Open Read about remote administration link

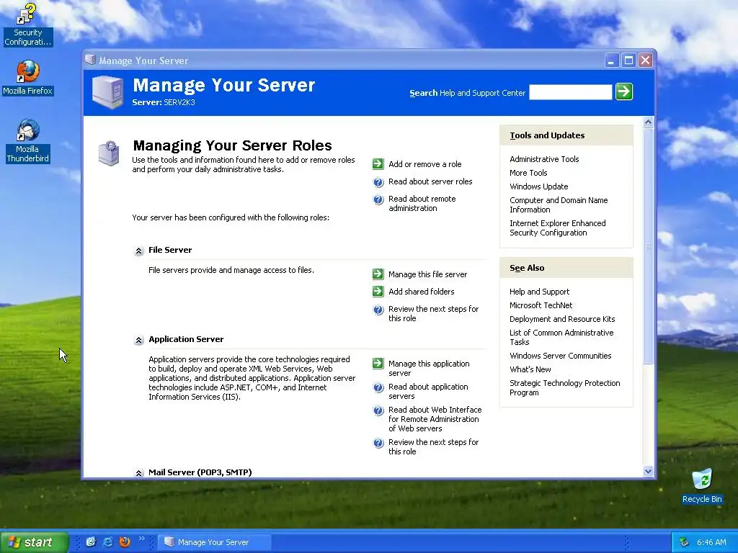click(422, 204)
